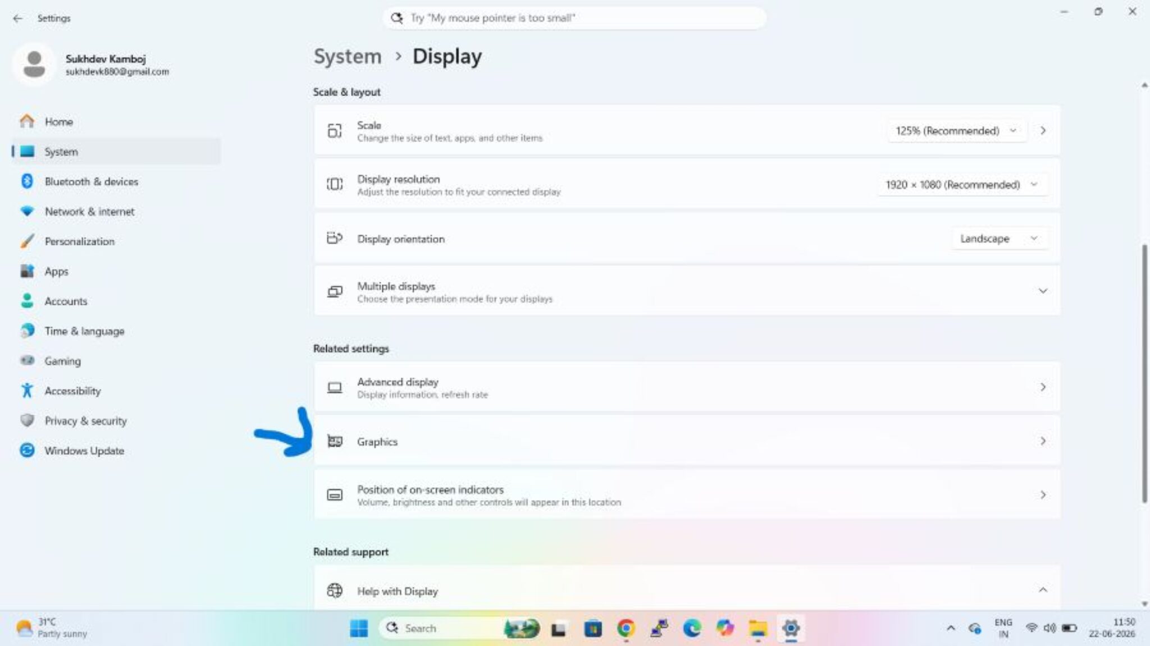
Task: Show hidden icons in system tray
Action: click(951, 628)
